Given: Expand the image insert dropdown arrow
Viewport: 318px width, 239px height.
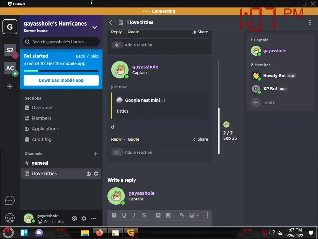Looking at the screenshot, I should click(198, 215).
